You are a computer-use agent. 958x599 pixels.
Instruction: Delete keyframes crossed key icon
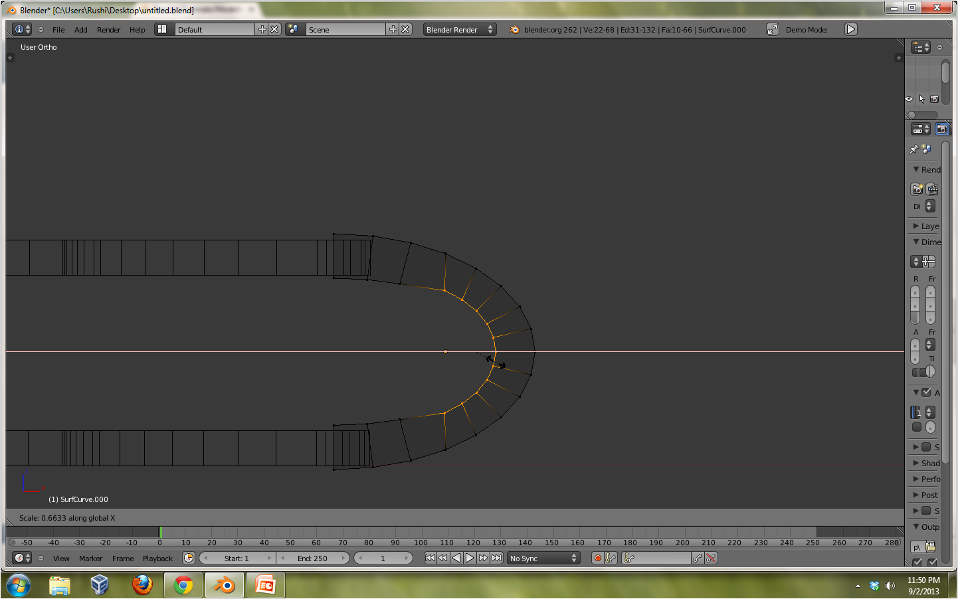tap(711, 558)
